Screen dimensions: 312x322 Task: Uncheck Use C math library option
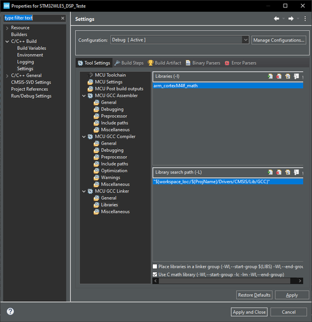155,275
